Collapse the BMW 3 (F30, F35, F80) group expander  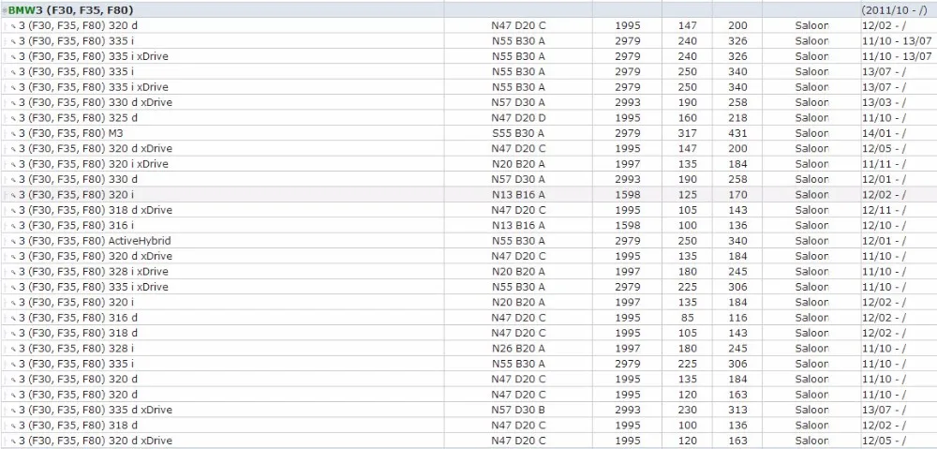5,10
